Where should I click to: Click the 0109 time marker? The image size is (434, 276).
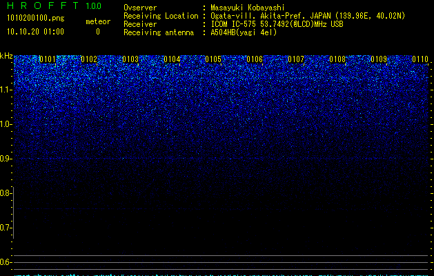click(379, 59)
